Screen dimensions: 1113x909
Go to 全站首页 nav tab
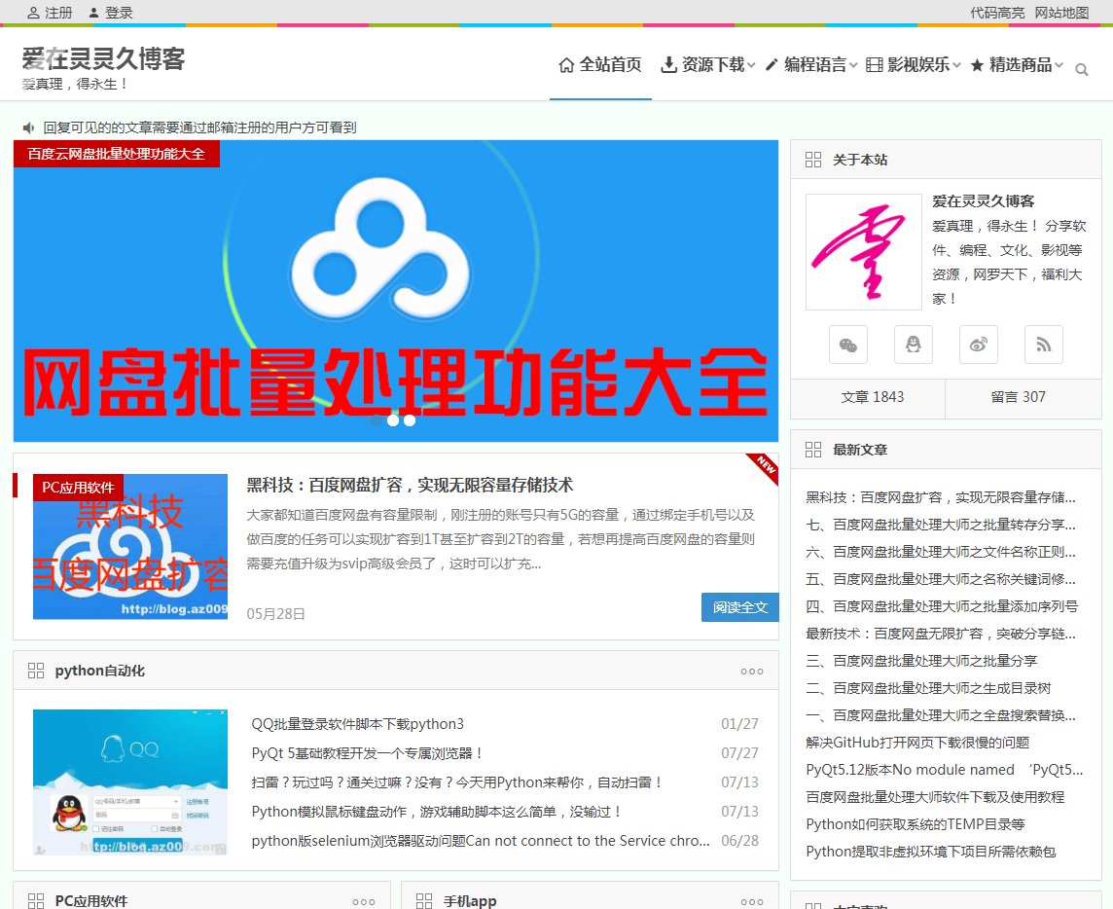tap(600, 65)
